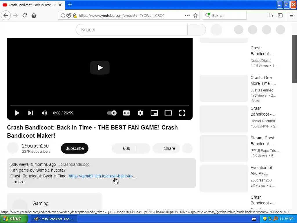Image resolution: width=297 pixels, height=223 pixels.
Task: Toggle the sidebar view icon
Action: tap(280, 15)
